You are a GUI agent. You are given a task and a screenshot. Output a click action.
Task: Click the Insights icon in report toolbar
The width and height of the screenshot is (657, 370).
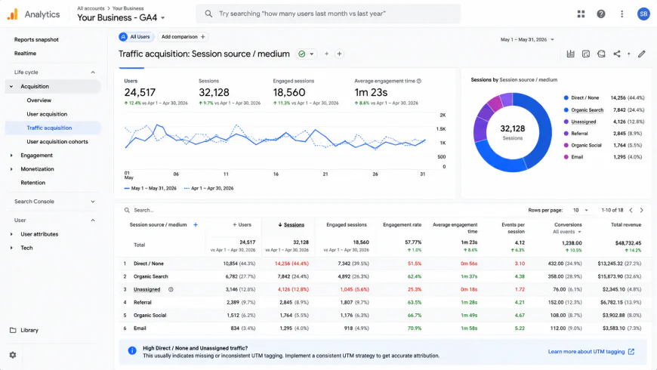(x=586, y=54)
